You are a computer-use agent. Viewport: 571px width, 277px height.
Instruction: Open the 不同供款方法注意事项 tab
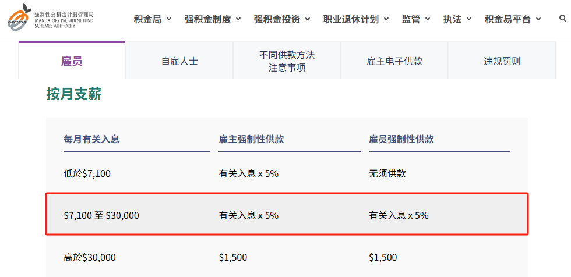coord(287,61)
